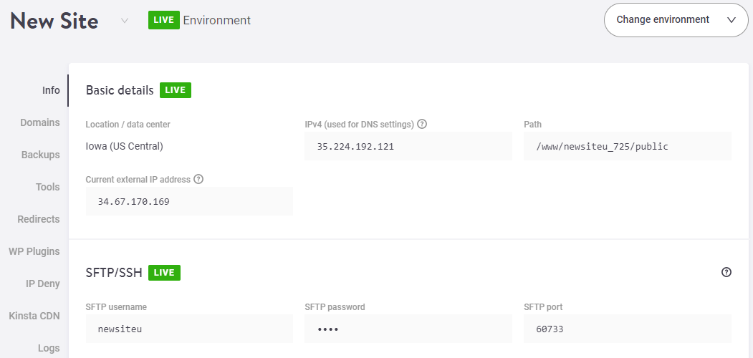Open the SFTP/SSH section help icon
The width and height of the screenshot is (753, 358).
[x=726, y=272]
